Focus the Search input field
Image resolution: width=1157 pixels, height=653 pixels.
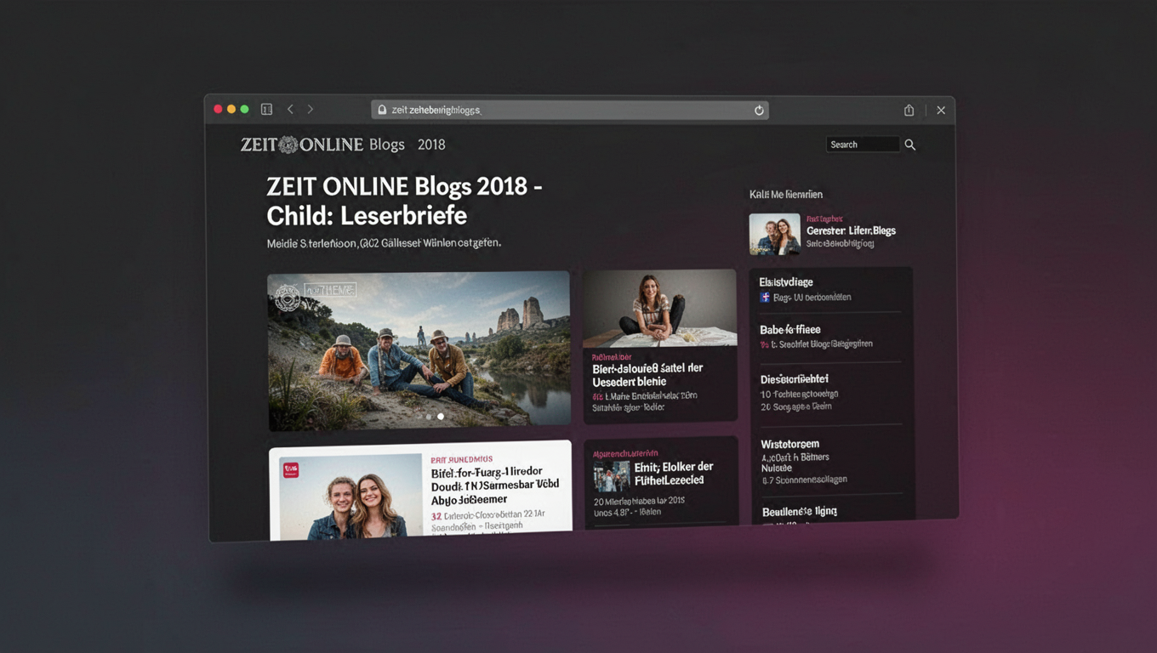click(863, 145)
